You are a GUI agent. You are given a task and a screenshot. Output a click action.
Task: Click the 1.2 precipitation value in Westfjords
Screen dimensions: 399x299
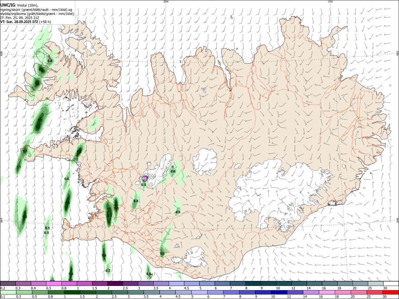(37, 83)
